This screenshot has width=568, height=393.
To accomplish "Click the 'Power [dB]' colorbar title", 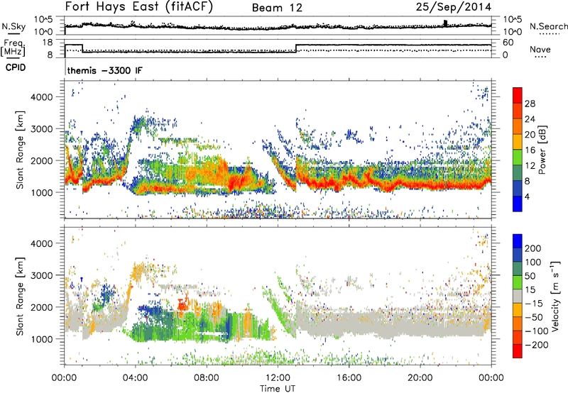I will pyautogui.click(x=542, y=150).
